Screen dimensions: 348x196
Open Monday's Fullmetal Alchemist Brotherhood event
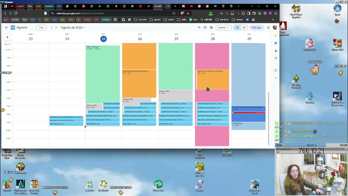[x=66, y=117]
